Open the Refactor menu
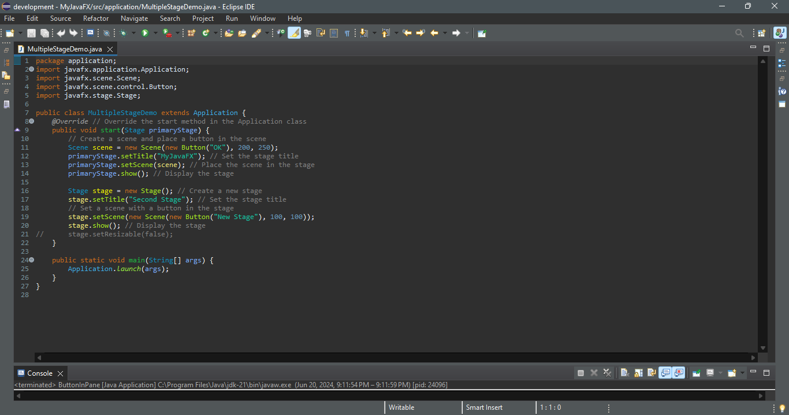The image size is (789, 415). click(x=96, y=18)
